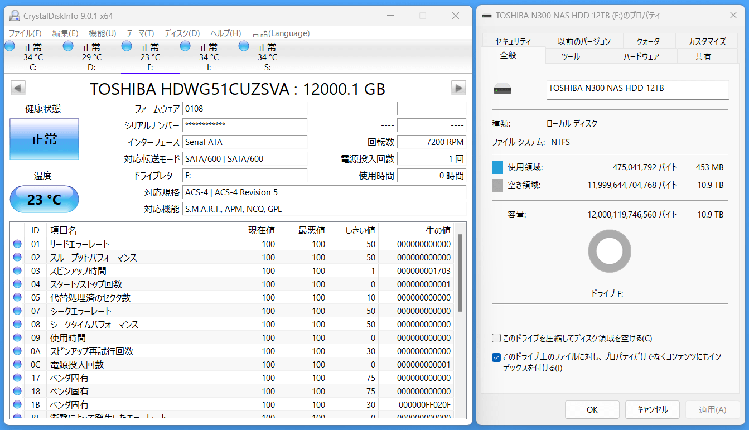Click status orb for ID 0C 電源投入回数 row
The height and width of the screenshot is (430, 749).
point(17,365)
